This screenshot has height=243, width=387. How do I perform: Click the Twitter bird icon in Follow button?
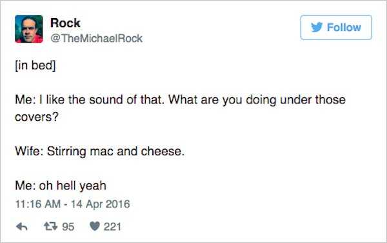click(x=317, y=27)
